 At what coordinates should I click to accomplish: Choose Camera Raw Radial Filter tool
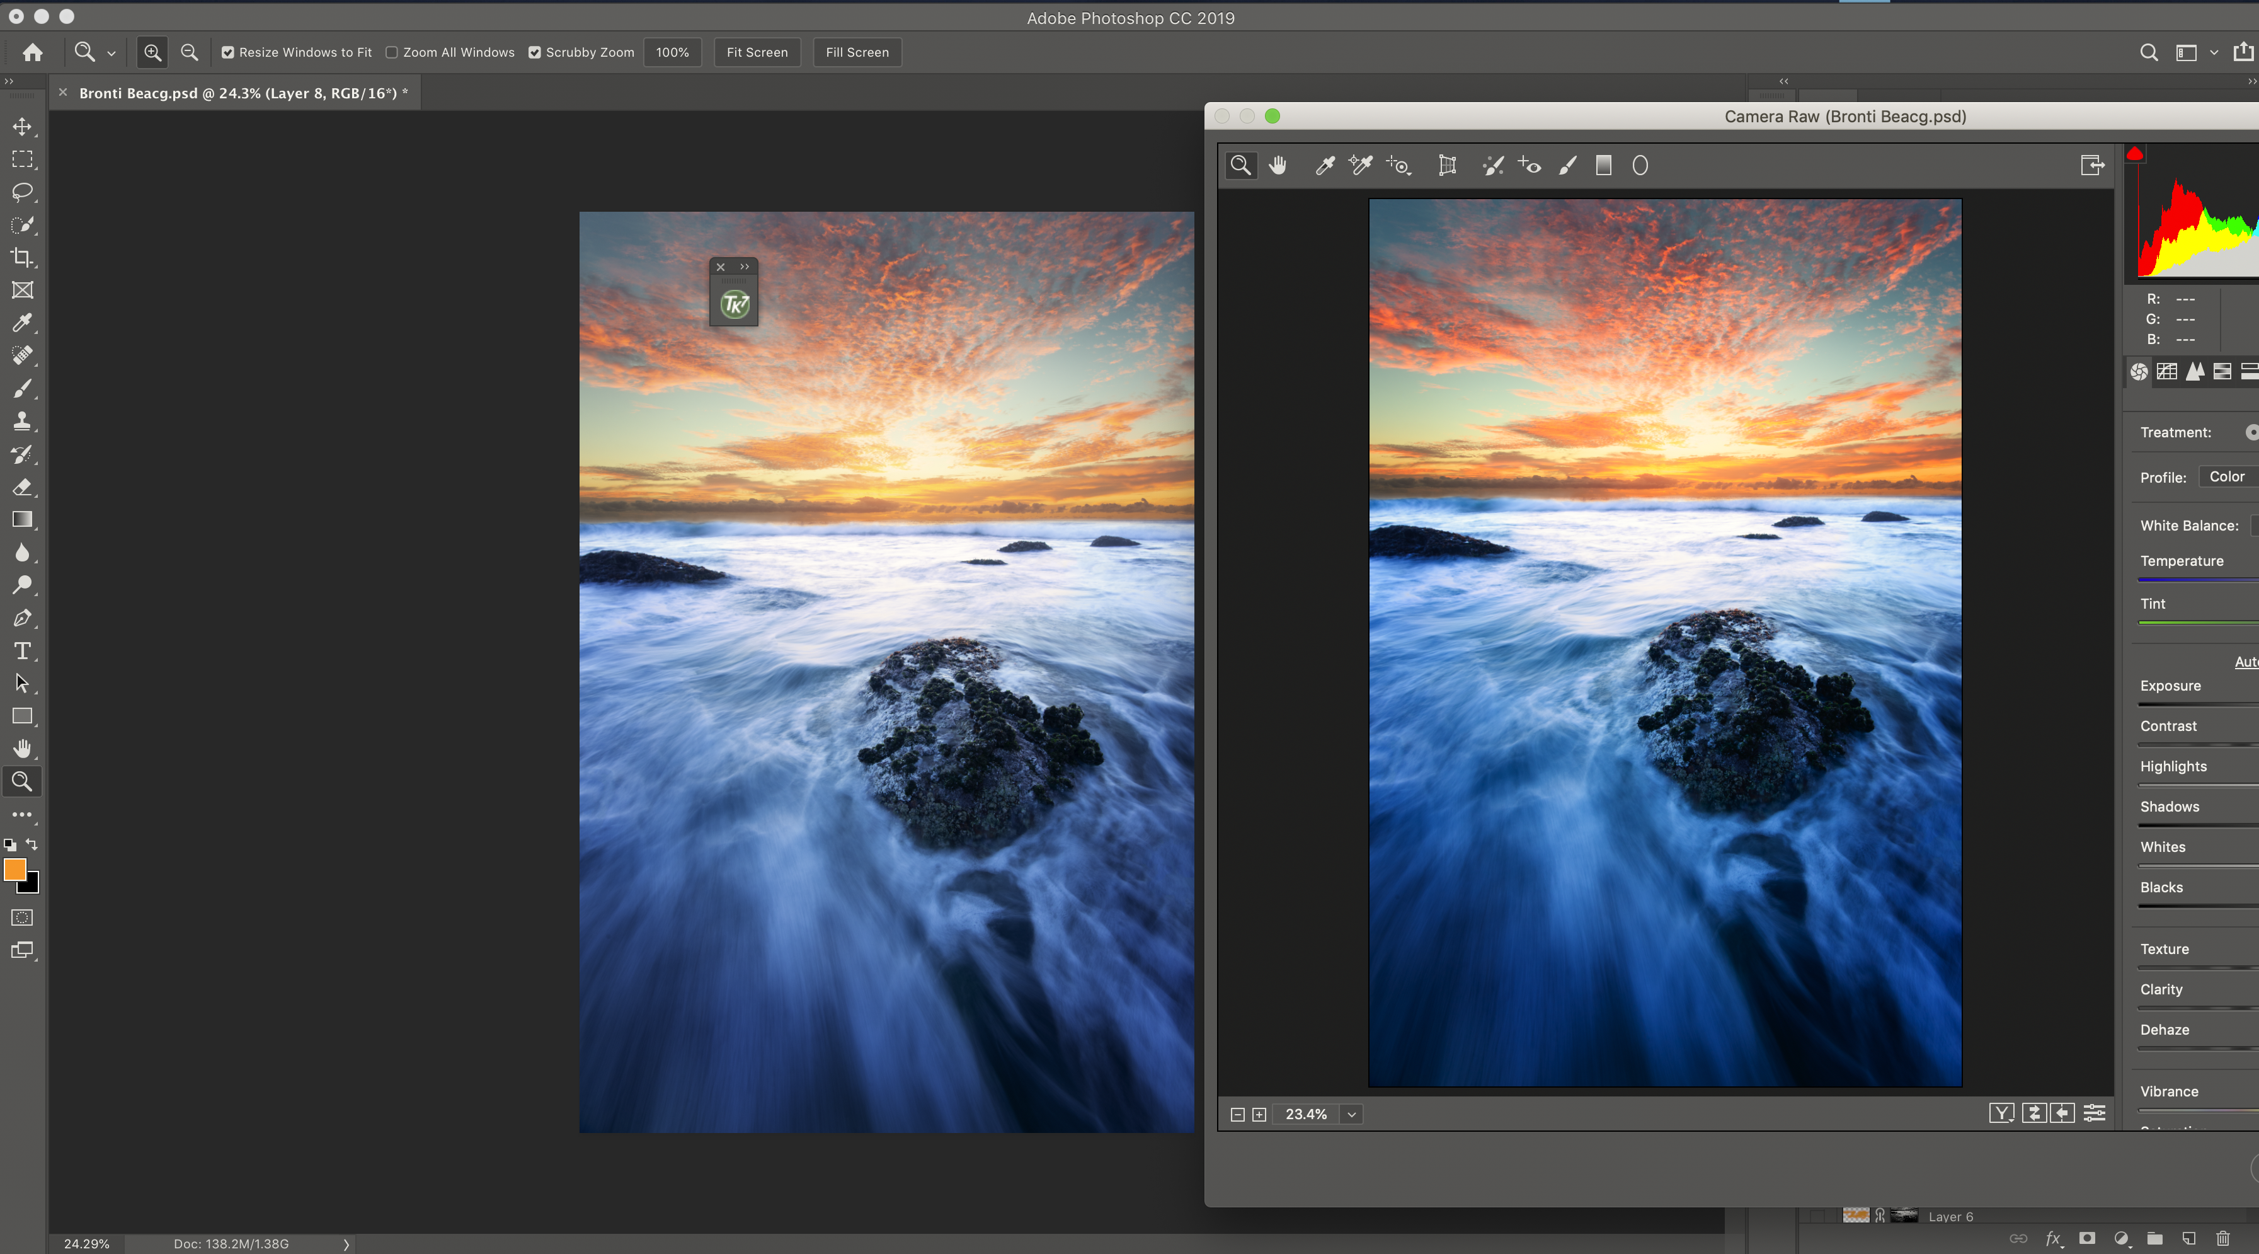(1640, 165)
